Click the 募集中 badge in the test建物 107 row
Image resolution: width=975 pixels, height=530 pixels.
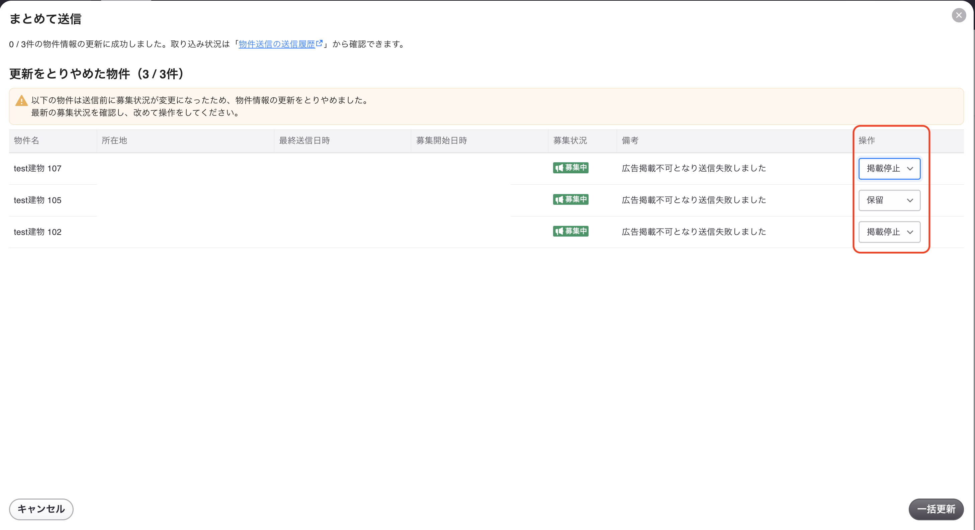(570, 168)
